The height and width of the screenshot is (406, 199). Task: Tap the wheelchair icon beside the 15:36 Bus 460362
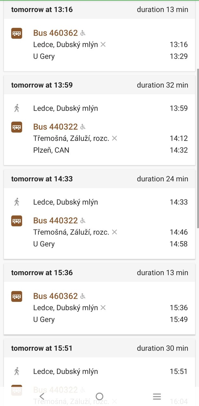[83, 296]
